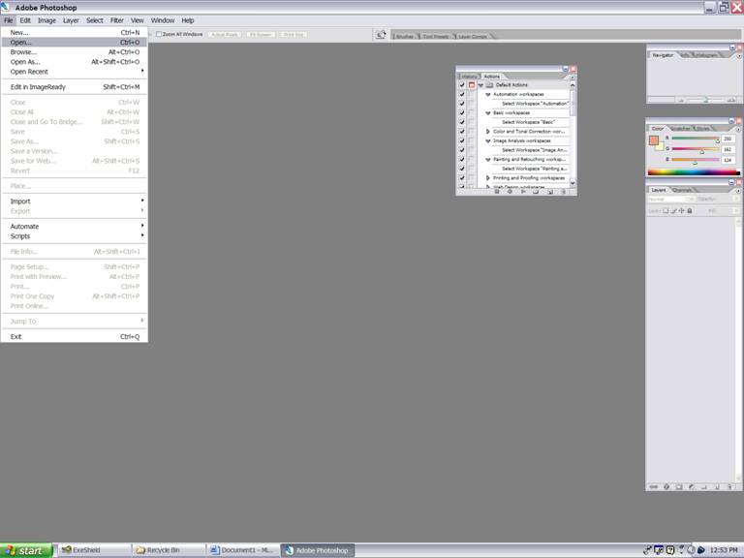Click the R value input field
This screenshot has height=558, width=744.
coord(728,139)
